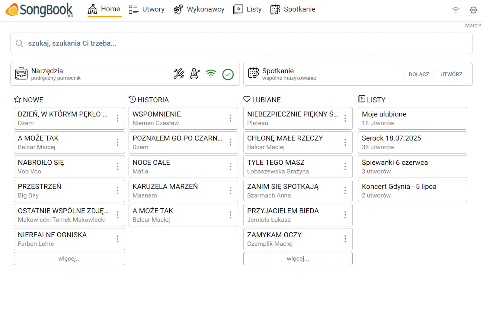Open options menu for Nierealne ogniska
Image resolution: width=483 pixels, height=325 pixels.
click(118, 239)
